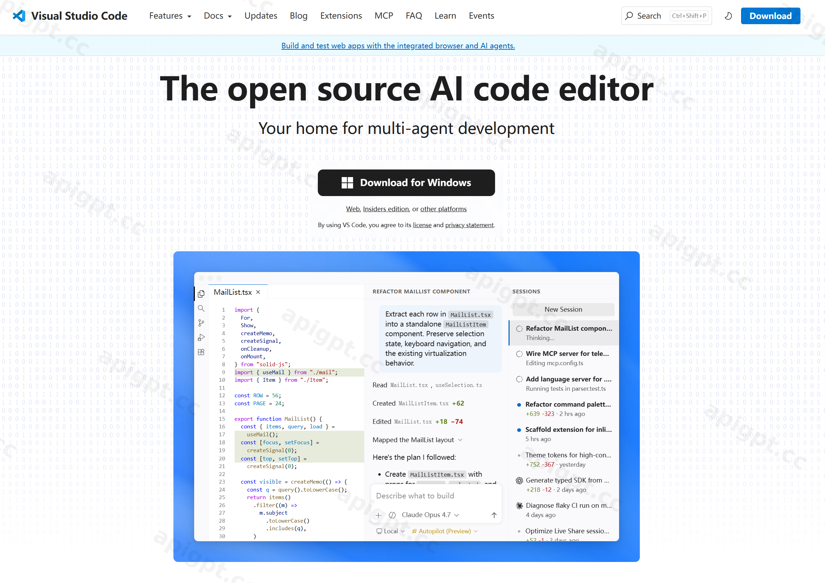The height and width of the screenshot is (583, 825).
Task: Expand the Mapped the MailList layout chevron
Action: coord(460,440)
